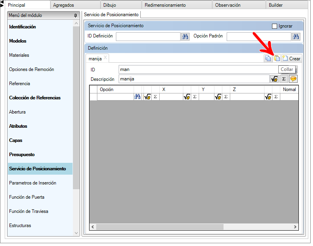Click the Opción column header
Screen dimensions: 313x246
[x=116, y=89]
